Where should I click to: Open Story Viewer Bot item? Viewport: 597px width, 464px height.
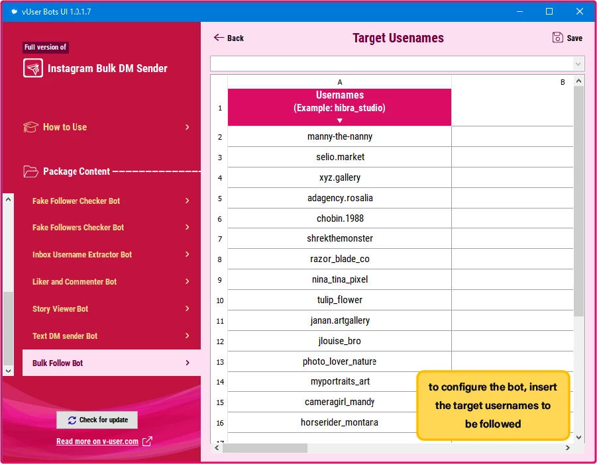111,309
